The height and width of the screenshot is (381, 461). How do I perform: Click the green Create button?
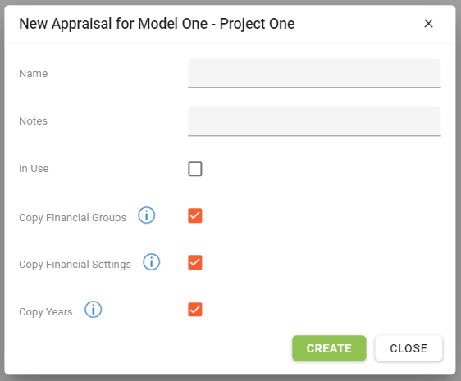coord(329,348)
